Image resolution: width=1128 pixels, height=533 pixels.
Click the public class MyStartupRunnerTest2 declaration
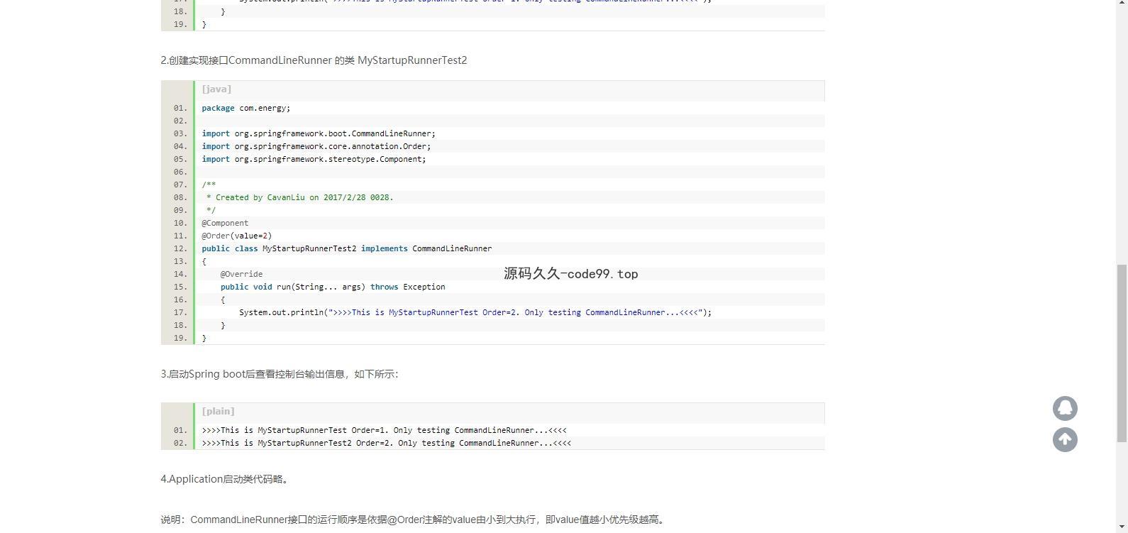point(346,248)
